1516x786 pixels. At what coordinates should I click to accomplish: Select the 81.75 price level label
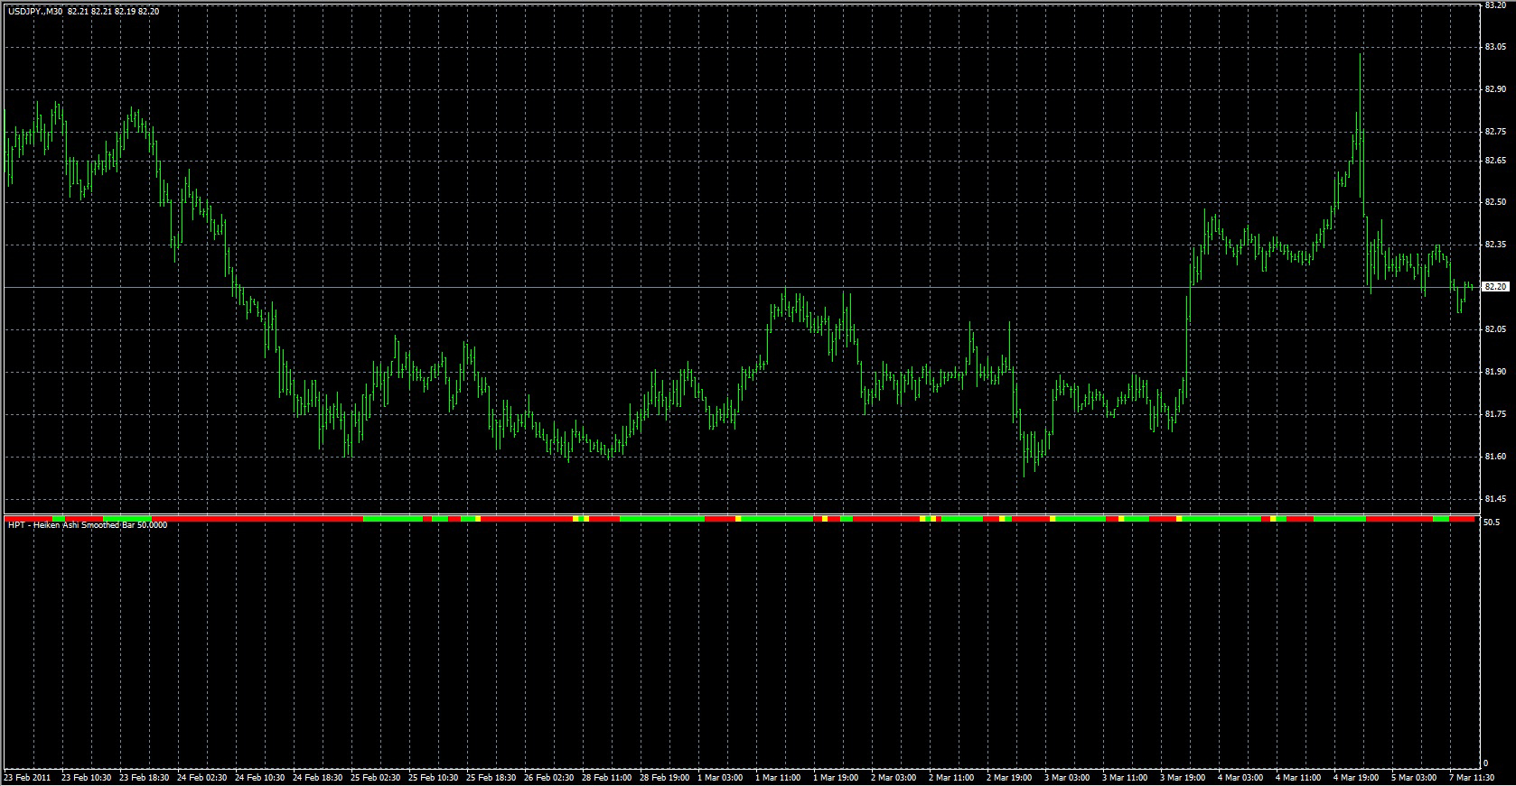click(x=1495, y=414)
